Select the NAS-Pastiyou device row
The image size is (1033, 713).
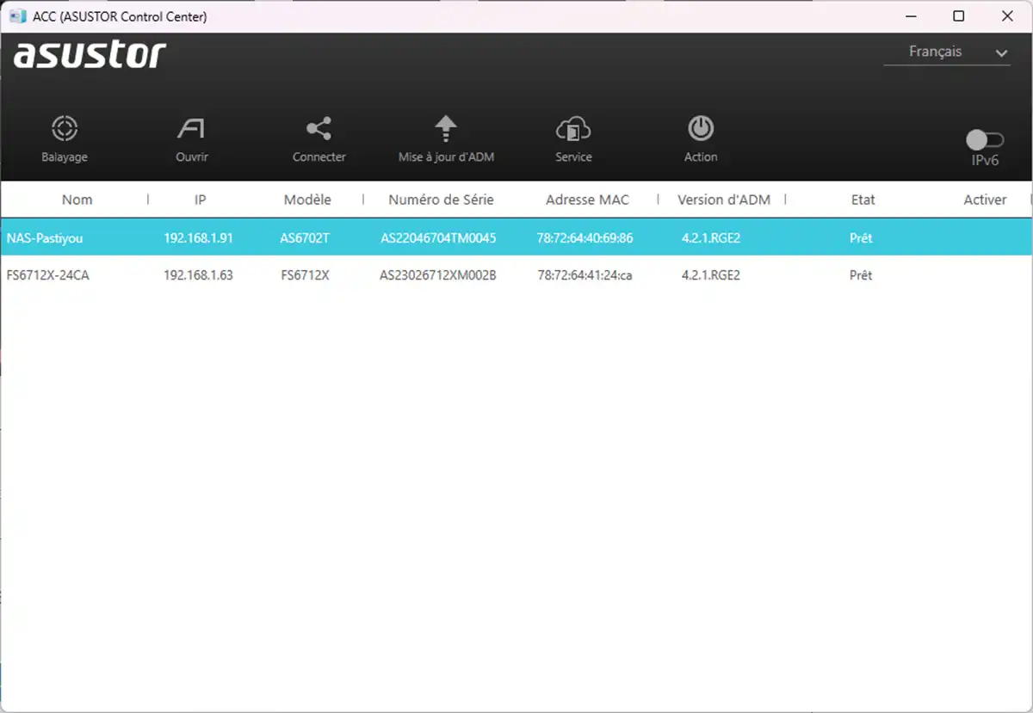(344, 237)
